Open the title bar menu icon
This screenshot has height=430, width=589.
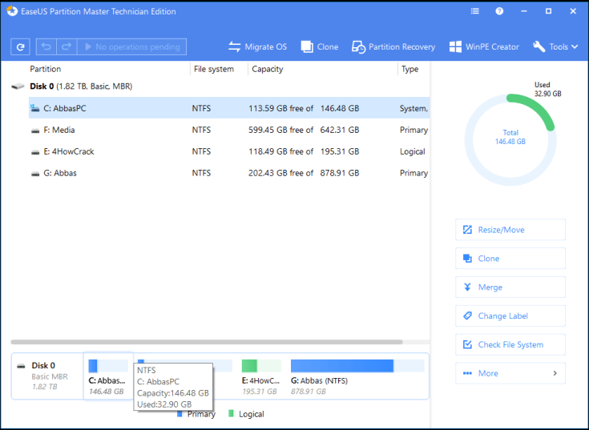click(x=477, y=12)
